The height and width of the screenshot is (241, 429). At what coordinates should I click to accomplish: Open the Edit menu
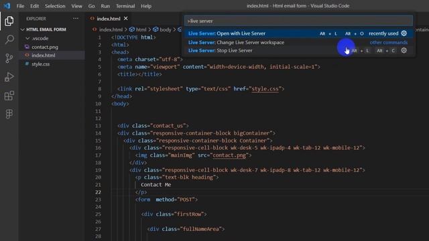pos(34,6)
